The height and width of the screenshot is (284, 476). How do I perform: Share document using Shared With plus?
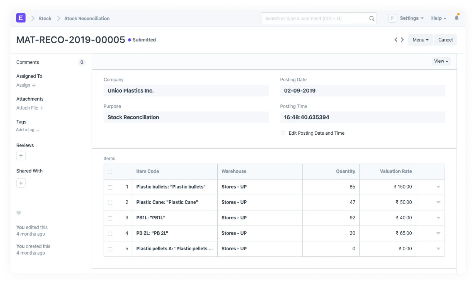click(21, 183)
